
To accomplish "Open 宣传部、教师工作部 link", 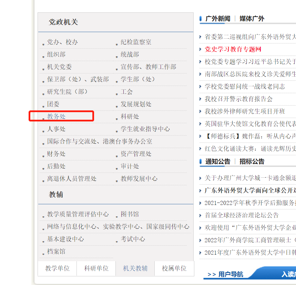I will (149, 67).
